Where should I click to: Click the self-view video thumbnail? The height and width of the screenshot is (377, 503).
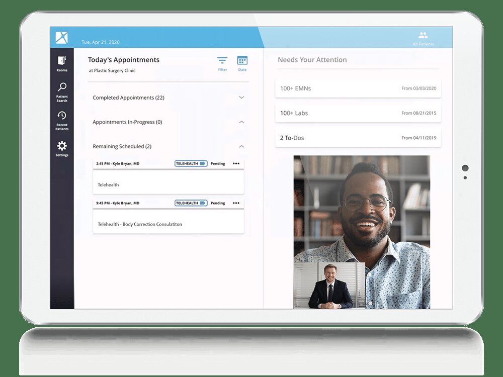(329, 285)
